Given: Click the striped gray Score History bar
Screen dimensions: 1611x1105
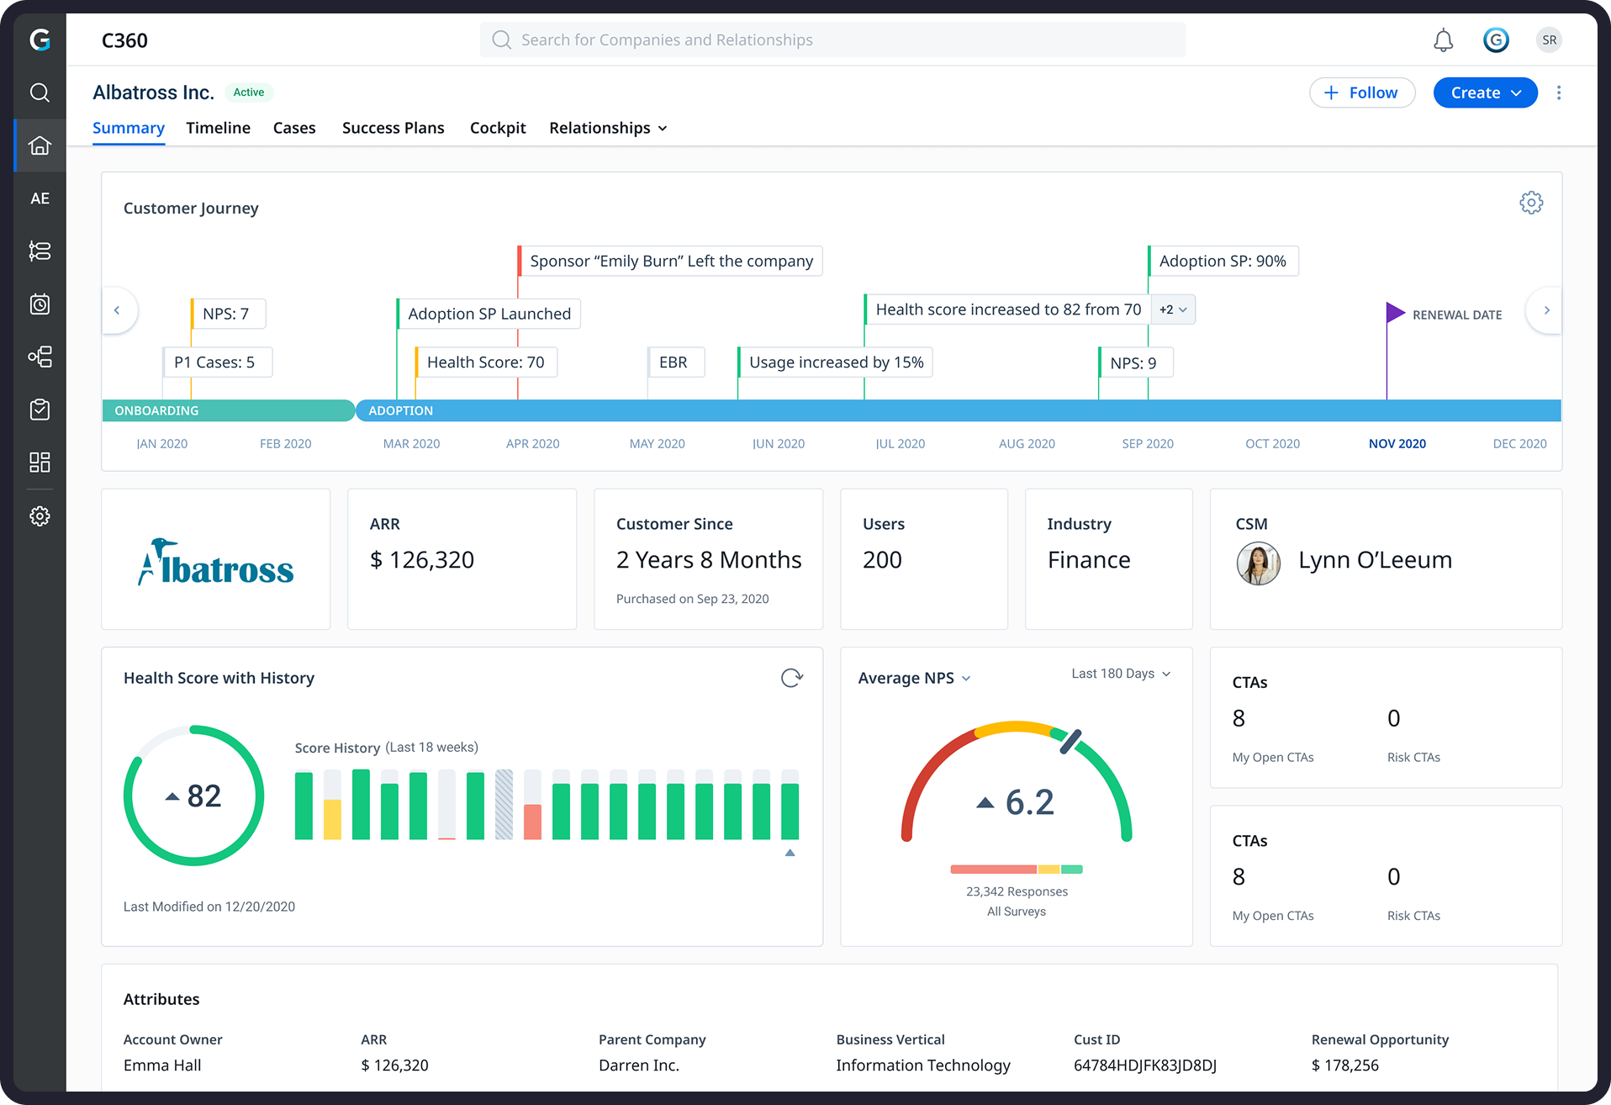Looking at the screenshot, I should [x=504, y=805].
